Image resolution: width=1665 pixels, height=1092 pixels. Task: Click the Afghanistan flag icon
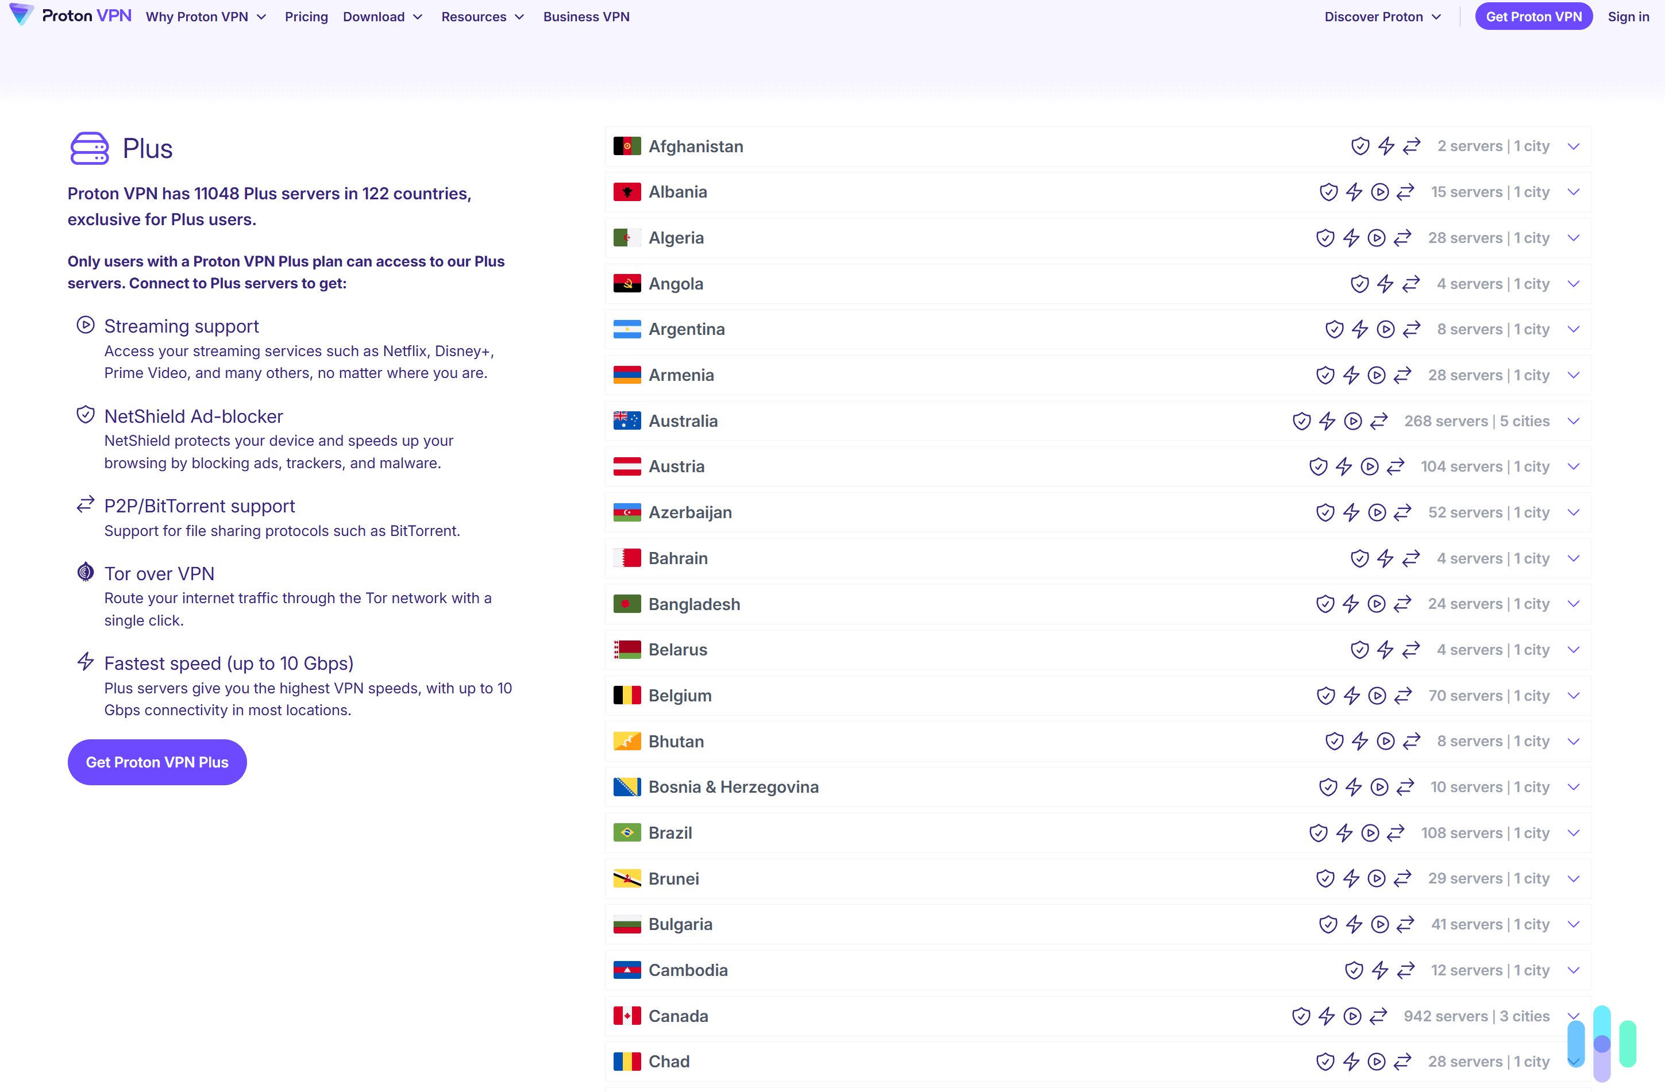pos(627,145)
